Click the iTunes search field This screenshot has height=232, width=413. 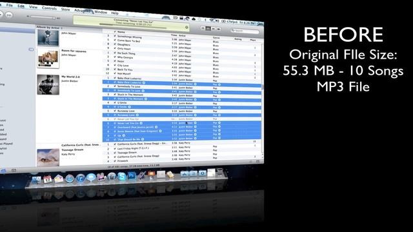point(245,31)
